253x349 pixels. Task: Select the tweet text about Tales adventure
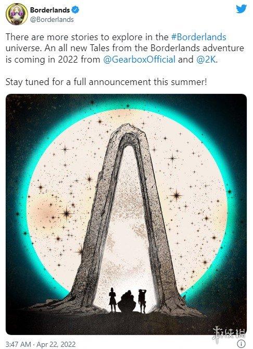click(x=124, y=49)
